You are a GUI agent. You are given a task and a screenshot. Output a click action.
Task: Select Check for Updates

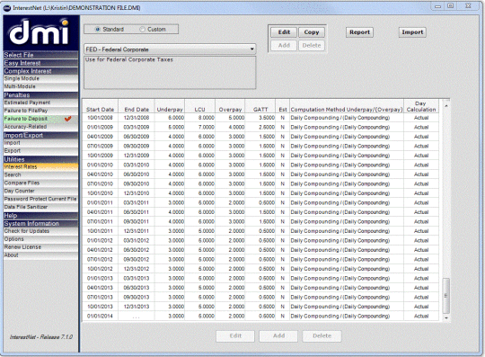40,231
